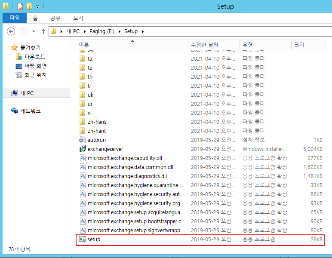
Task: Click the Setup breadcrumb segment
Action: point(131,31)
